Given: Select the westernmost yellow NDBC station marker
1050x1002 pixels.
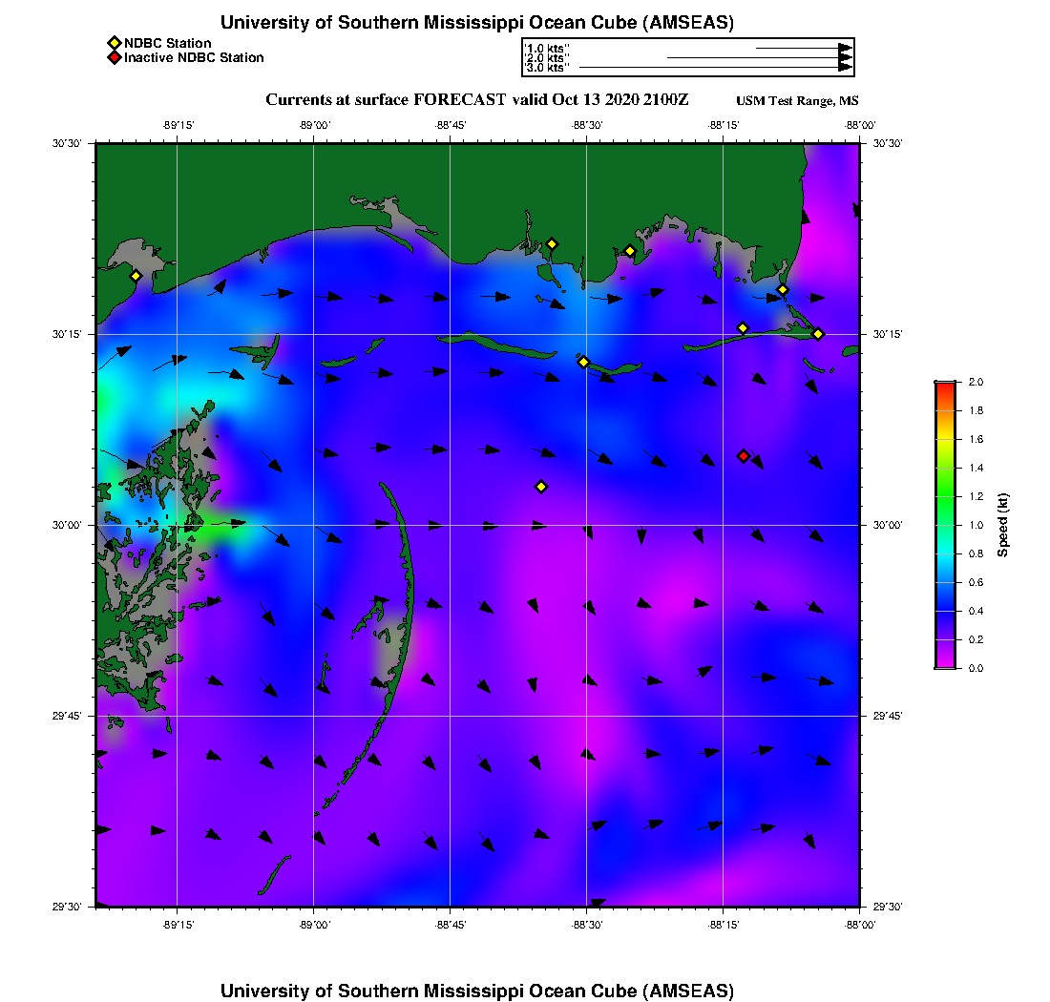Looking at the screenshot, I should coord(136,276).
